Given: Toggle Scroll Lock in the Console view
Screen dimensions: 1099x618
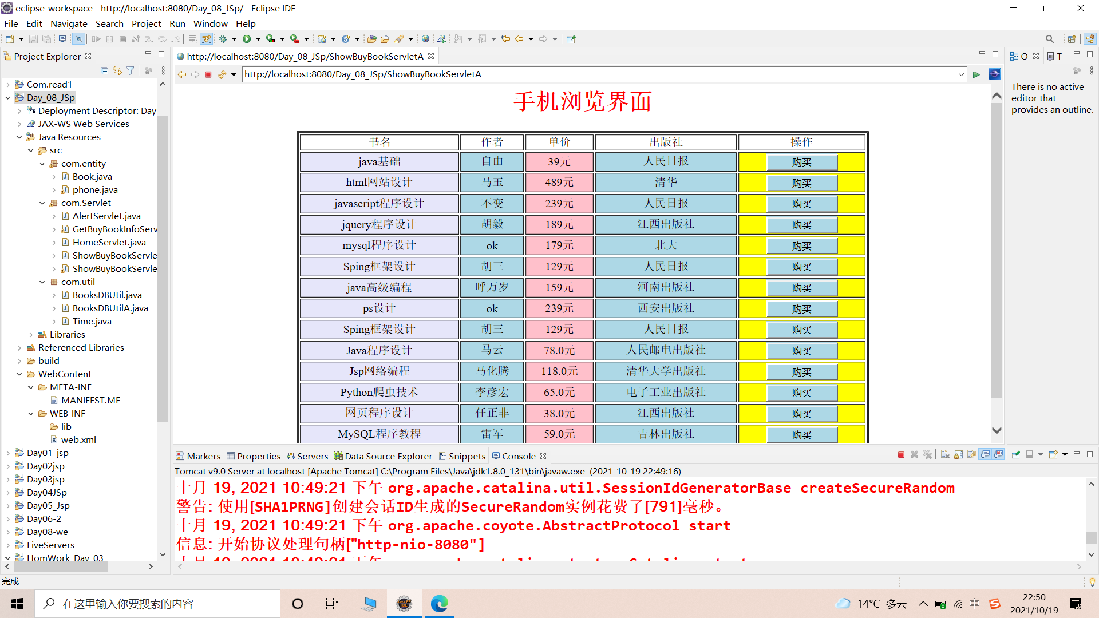Looking at the screenshot, I should coord(959,454).
